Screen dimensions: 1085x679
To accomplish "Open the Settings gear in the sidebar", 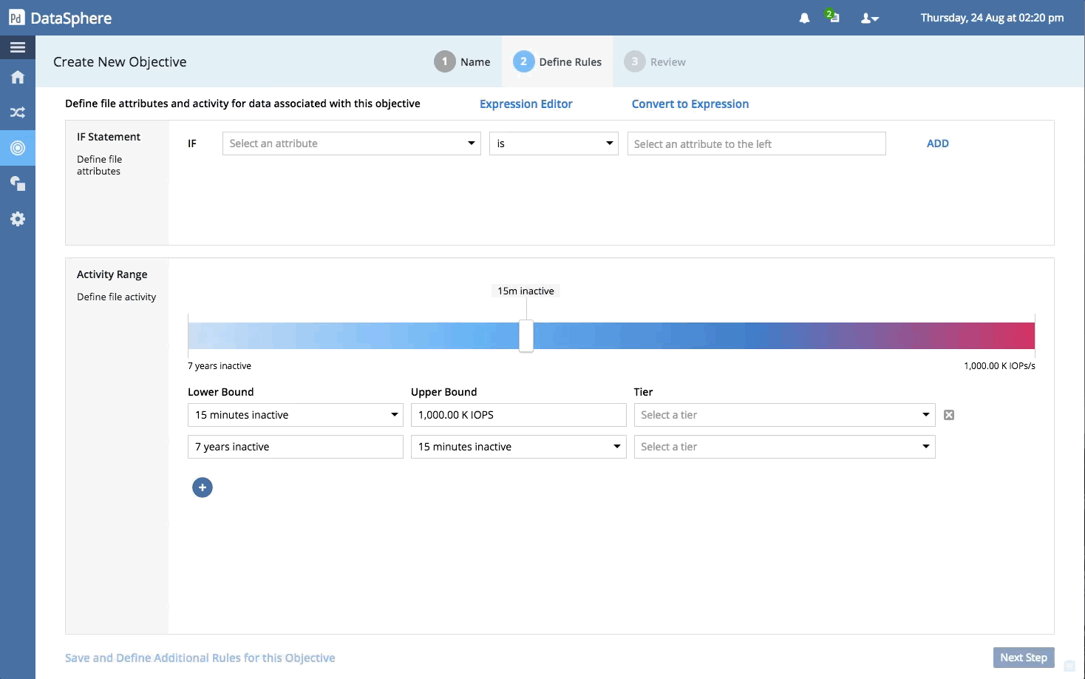I will click(18, 219).
